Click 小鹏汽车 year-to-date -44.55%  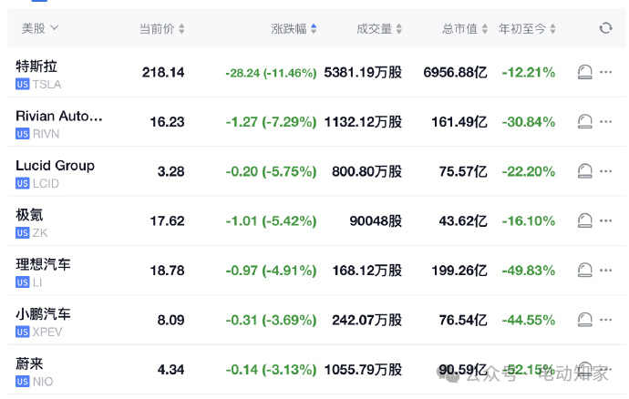pos(529,320)
